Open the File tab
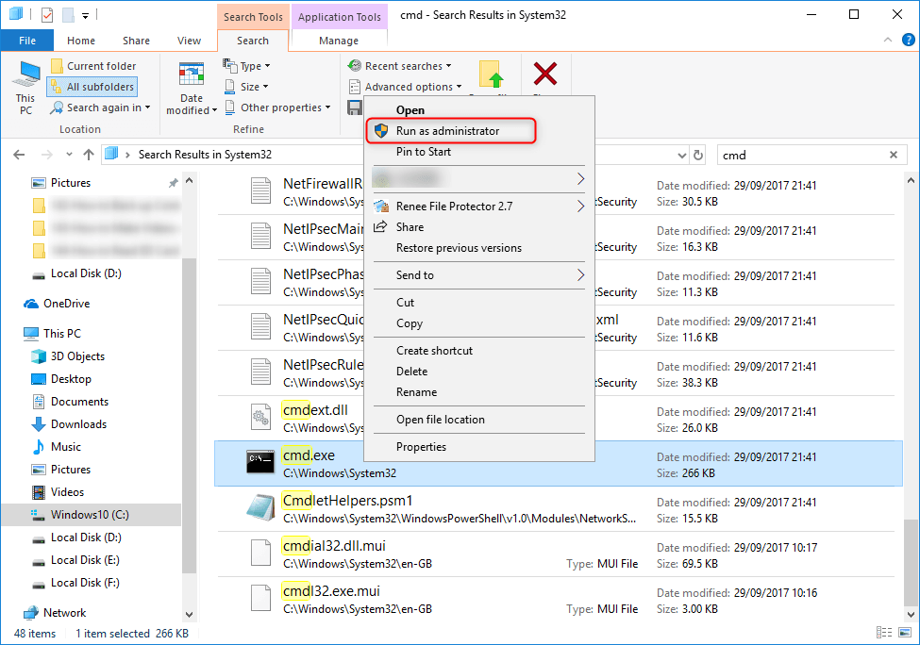This screenshot has height=645, width=920. click(27, 41)
